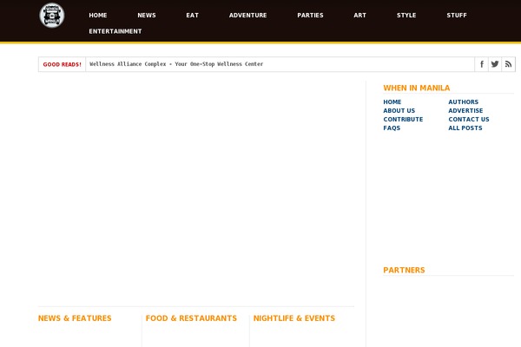521x347 pixels.
Task: Click the PARTNERS heading
Action: click(x=404, y=270)
